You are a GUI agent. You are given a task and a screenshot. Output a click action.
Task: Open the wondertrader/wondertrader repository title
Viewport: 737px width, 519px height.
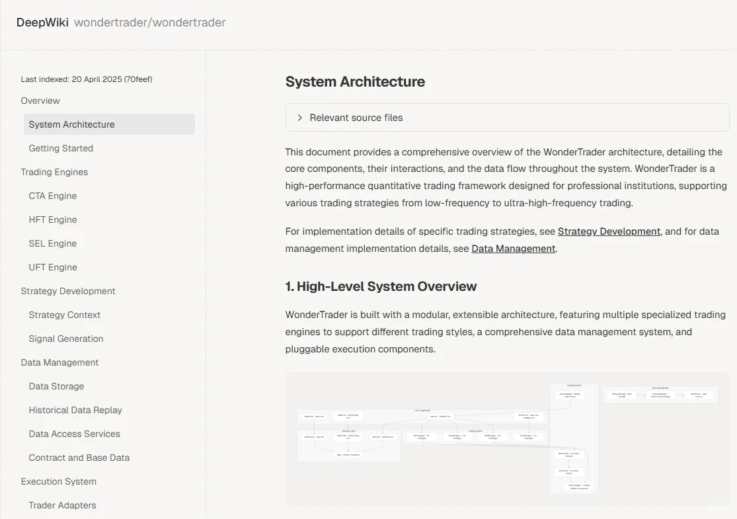tap(150, 22)
